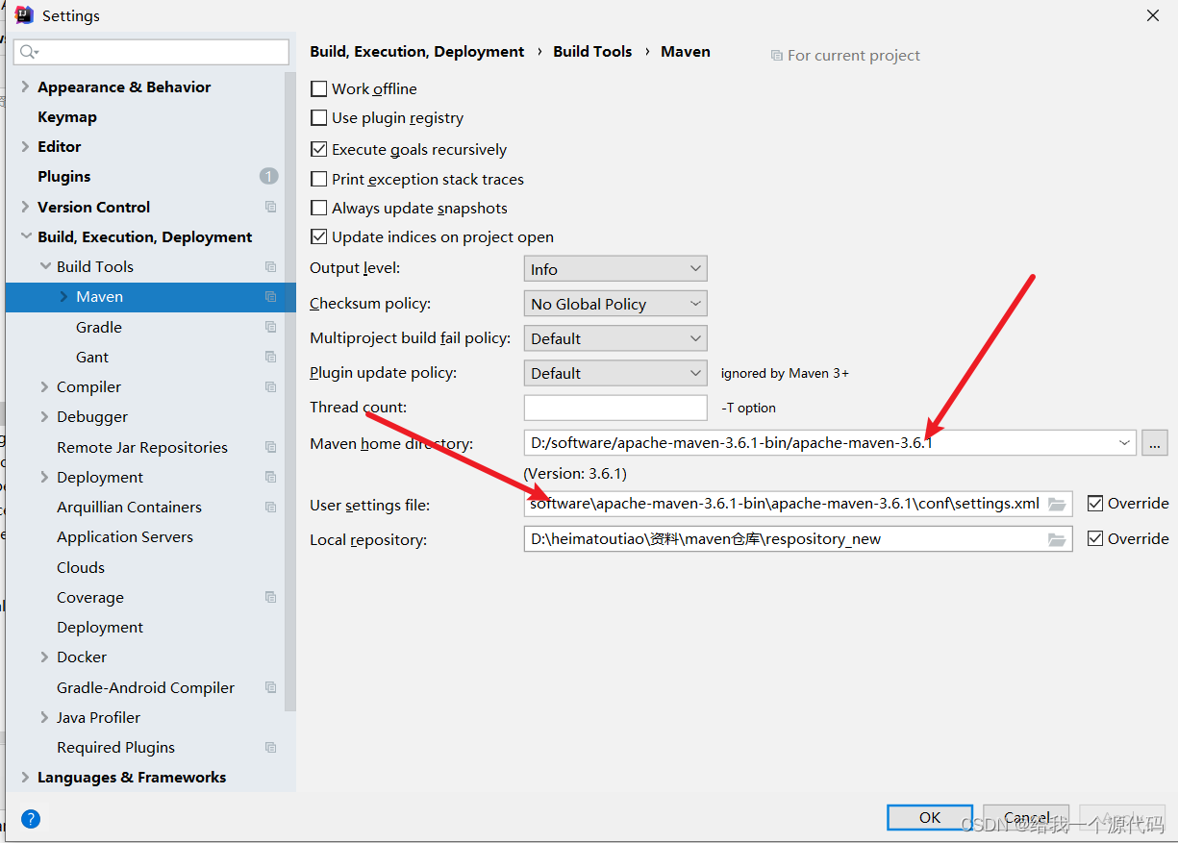Screen dimensions: 1178x843
Task: Select Java Profiler settings item
Action: coord(98,717)
